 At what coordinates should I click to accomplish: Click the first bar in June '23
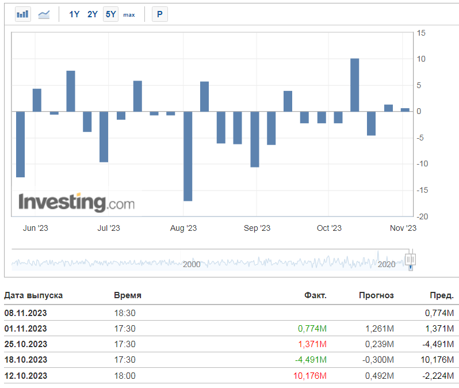tap(20, 144)
